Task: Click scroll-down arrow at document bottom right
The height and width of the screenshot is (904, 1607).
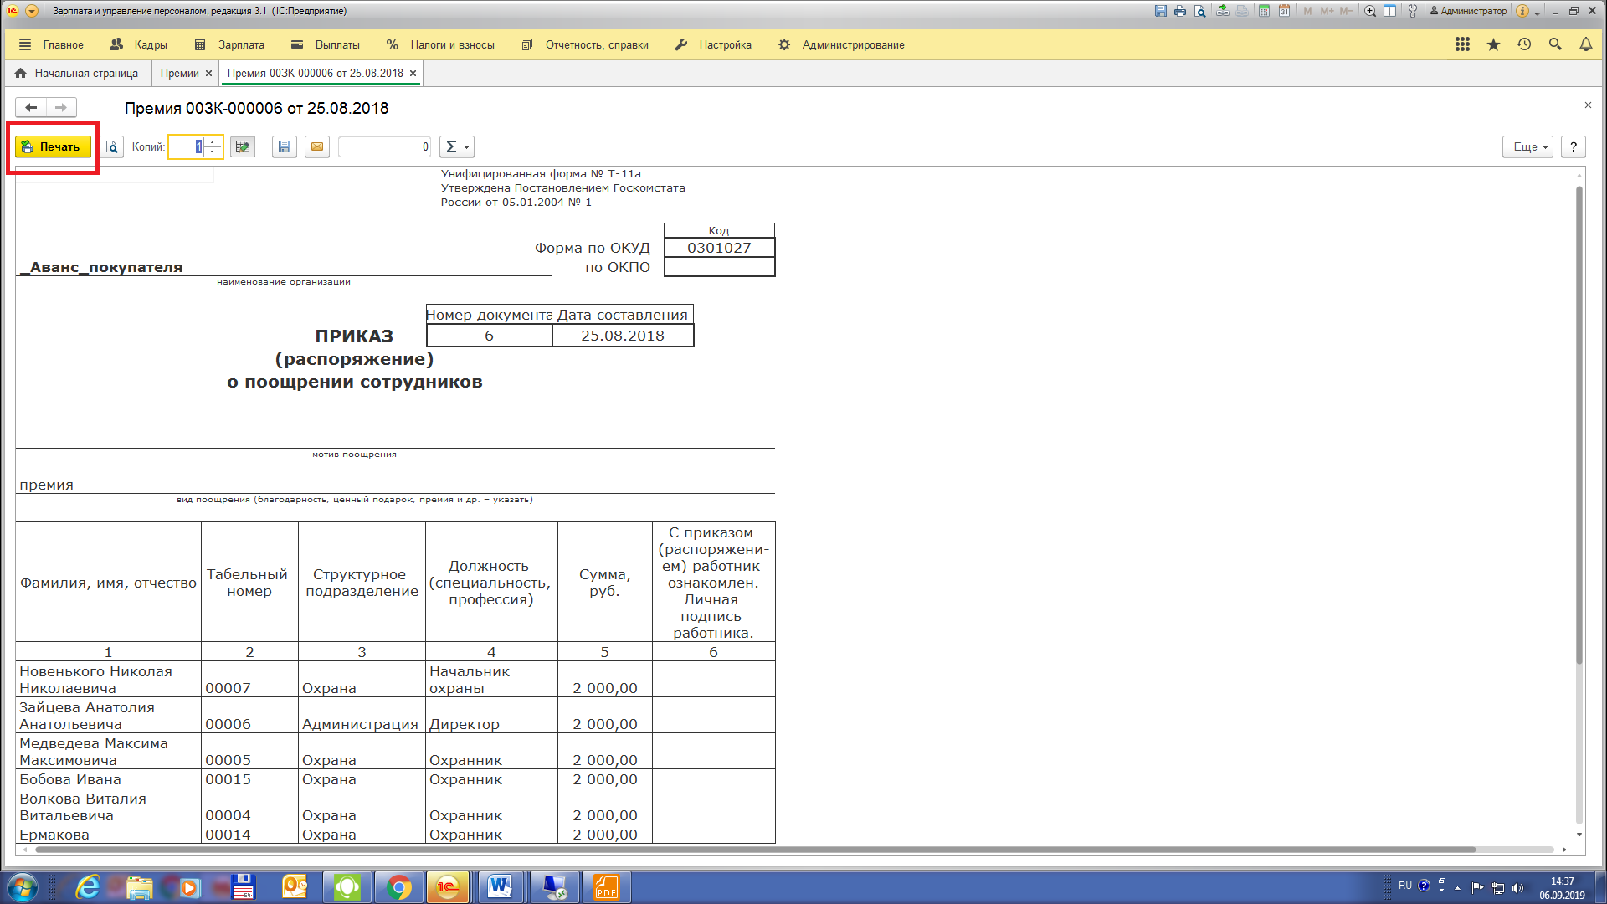Action: (x=1579, y=835)
